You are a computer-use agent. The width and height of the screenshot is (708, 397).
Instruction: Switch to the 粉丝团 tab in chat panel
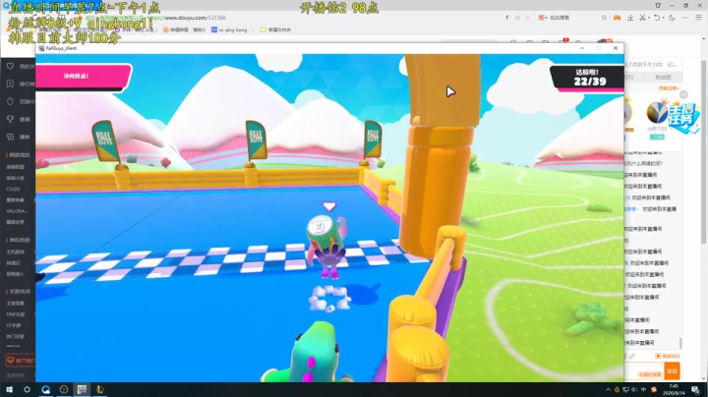(x=663, y=78)
